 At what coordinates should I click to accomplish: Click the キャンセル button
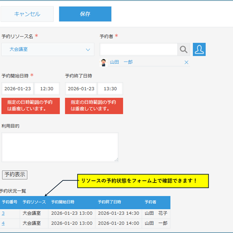27,14
